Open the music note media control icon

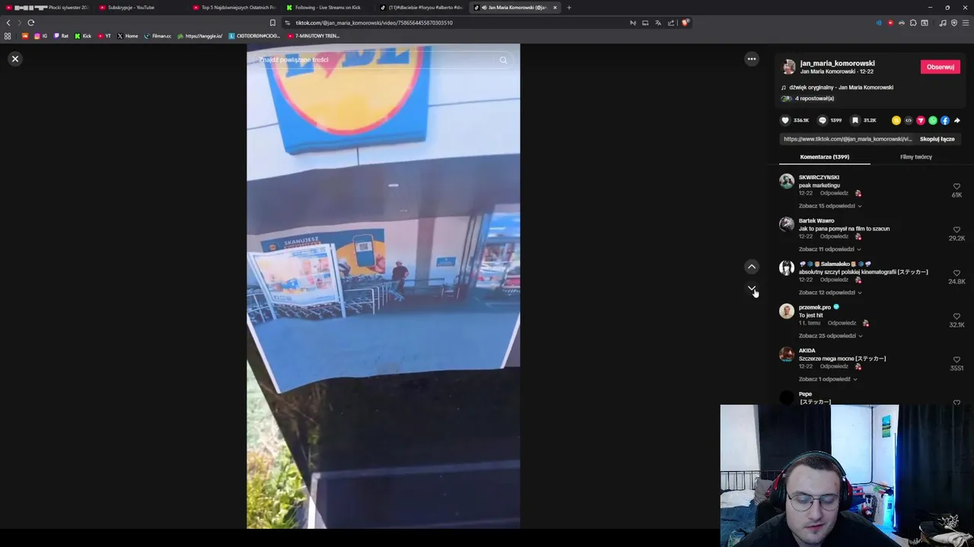pyautogui.click(x=943, y=23)
